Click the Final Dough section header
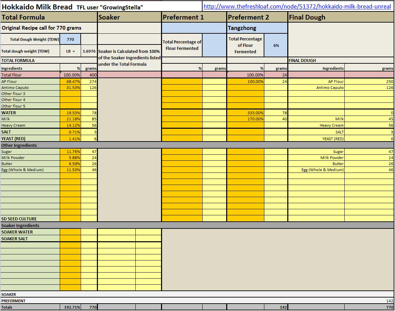 (x=341, y=17)
